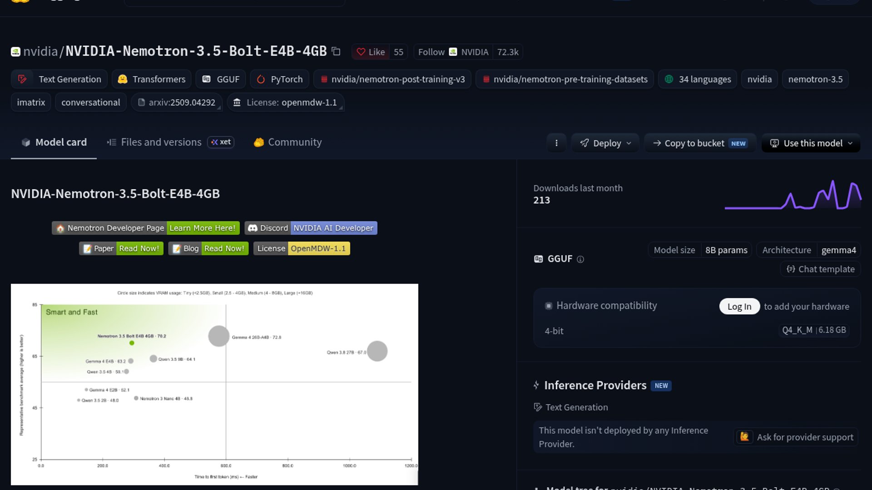Click Log In to add hardware

pos(739,306)
